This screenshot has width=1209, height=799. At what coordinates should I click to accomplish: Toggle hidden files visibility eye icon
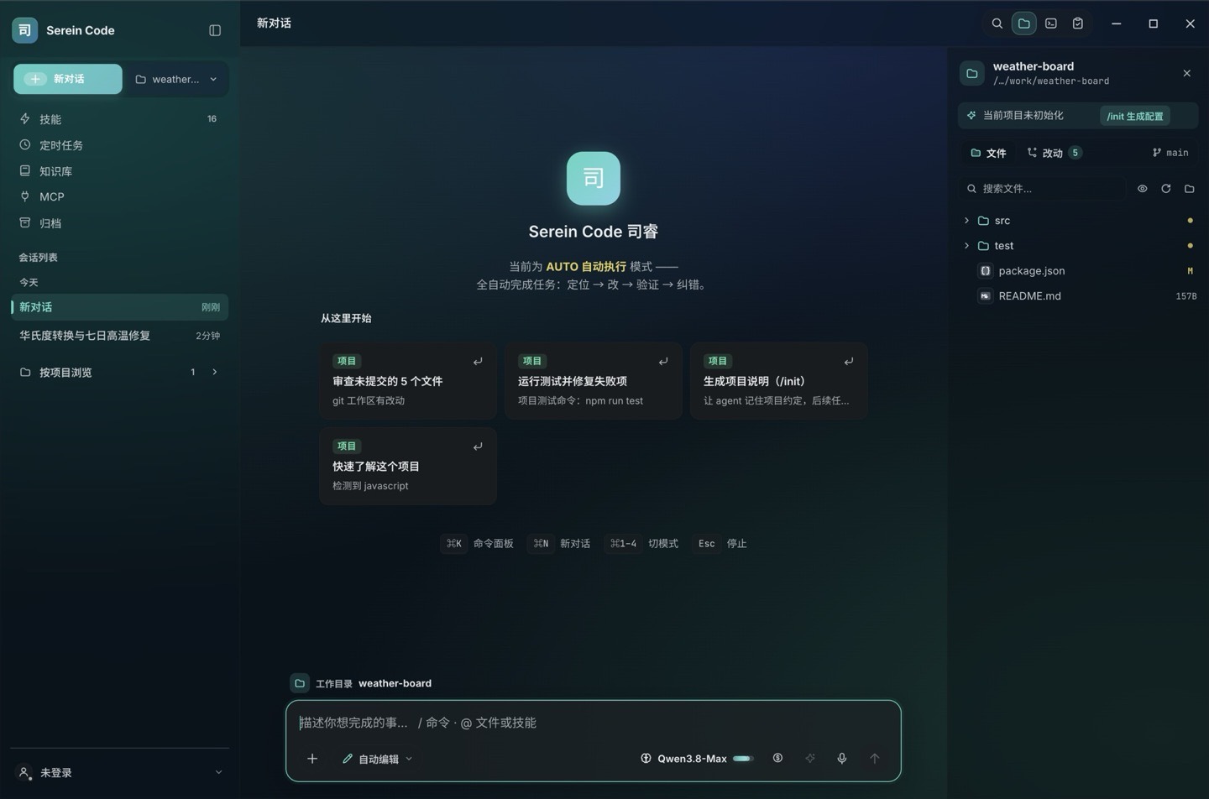click(x=1142, y=189)
